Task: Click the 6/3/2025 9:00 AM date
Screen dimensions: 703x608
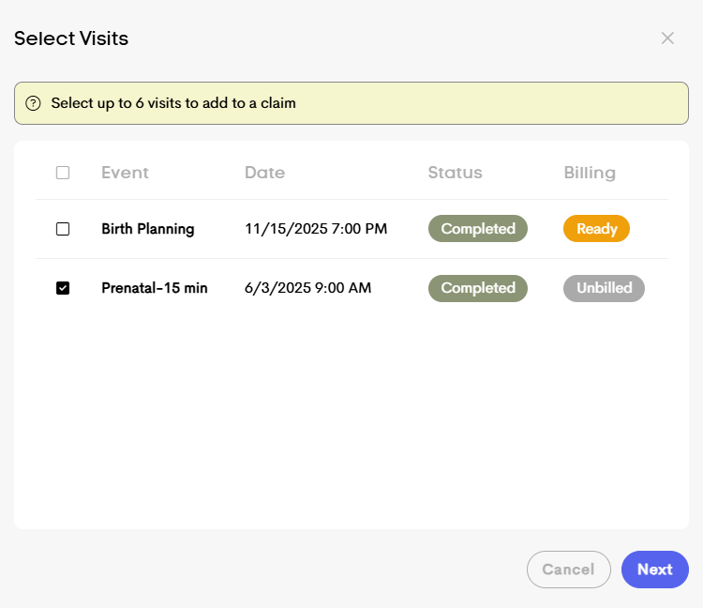Action: (x=308, y=288)
